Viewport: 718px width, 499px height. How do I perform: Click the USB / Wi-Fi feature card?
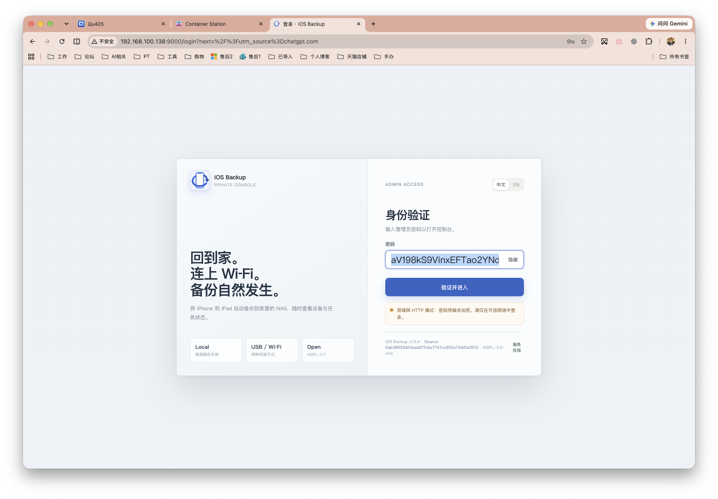coord(272,350)
